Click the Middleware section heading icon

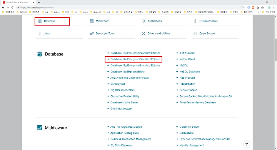coord(40,128)
